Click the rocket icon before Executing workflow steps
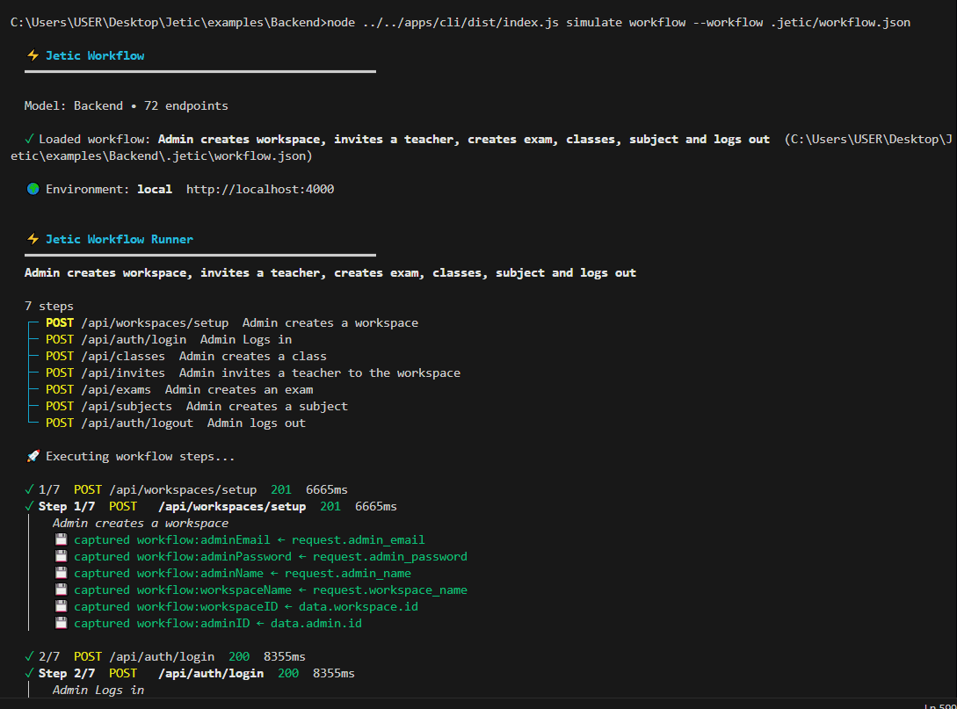The image size is (957, 709). pyautogui.click(x=33, y=456)
